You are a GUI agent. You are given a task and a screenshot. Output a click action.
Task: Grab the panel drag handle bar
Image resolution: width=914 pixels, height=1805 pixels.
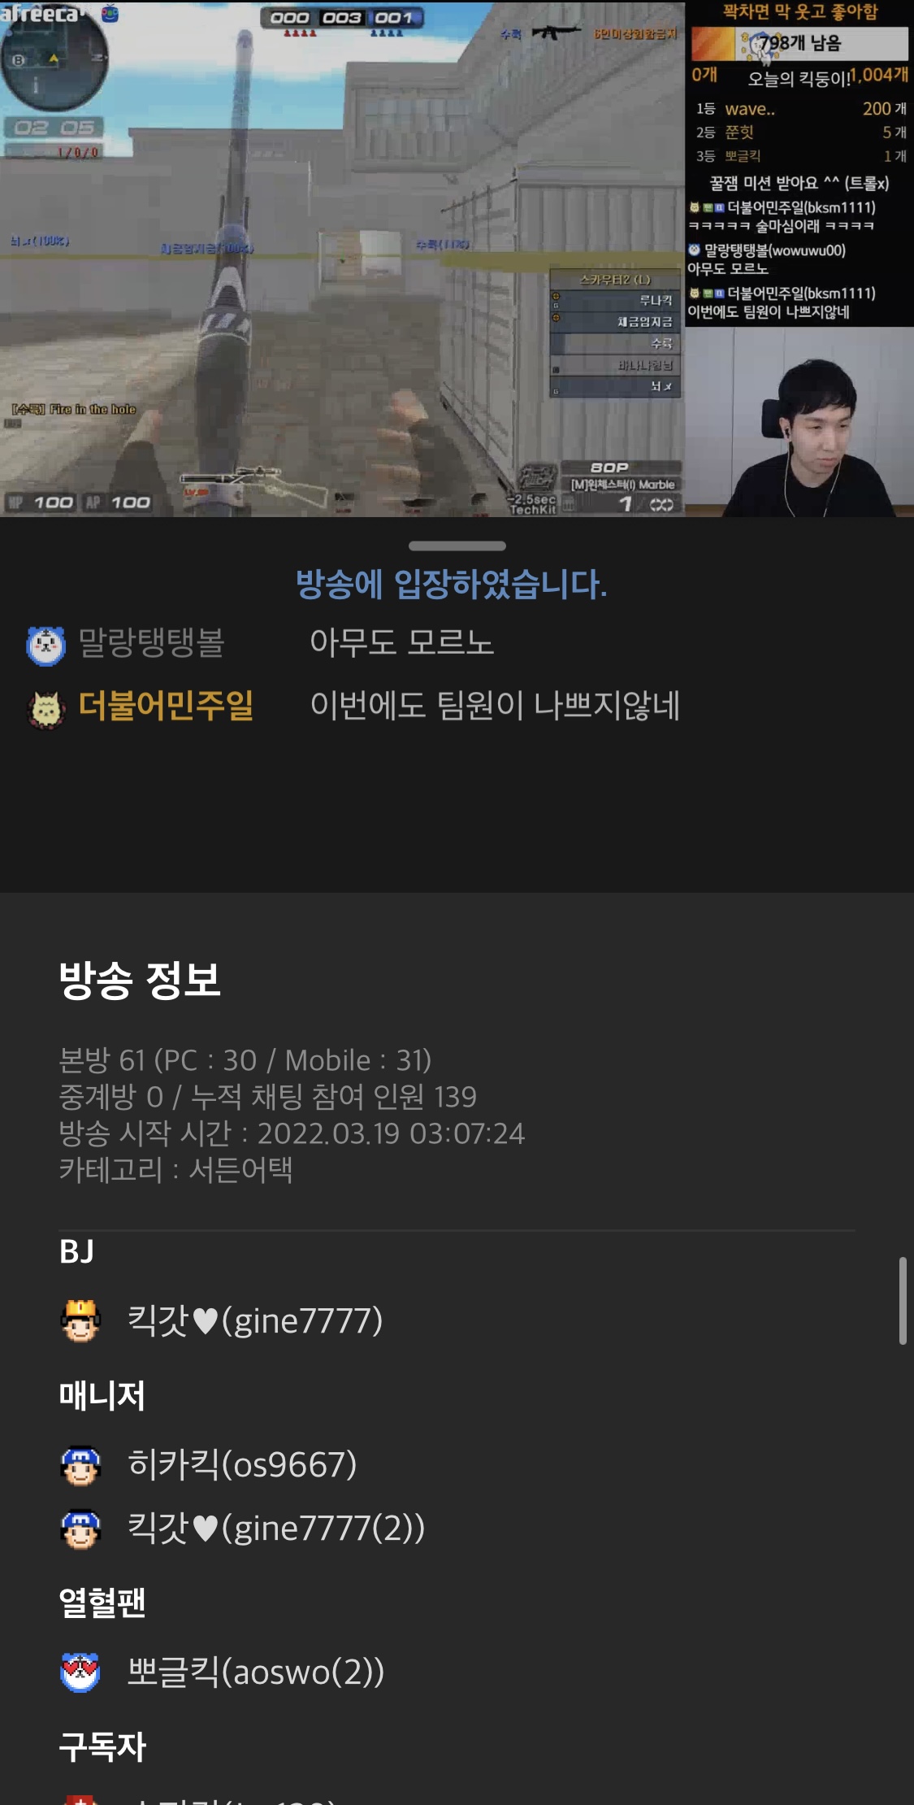click(457, 546)
